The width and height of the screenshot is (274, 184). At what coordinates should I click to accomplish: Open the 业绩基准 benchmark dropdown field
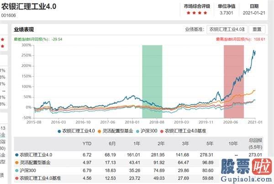click(227, 29)
